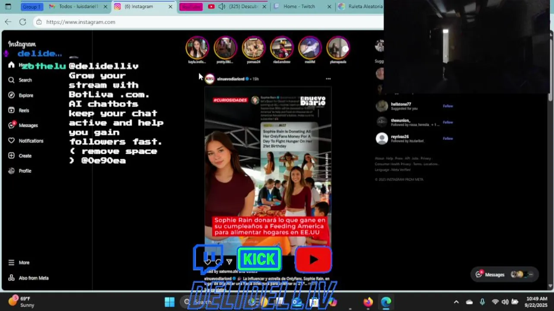This screenshot has height=311, width=554.
Task: Open Notifications in the sidebar
Action: (26, 141)
